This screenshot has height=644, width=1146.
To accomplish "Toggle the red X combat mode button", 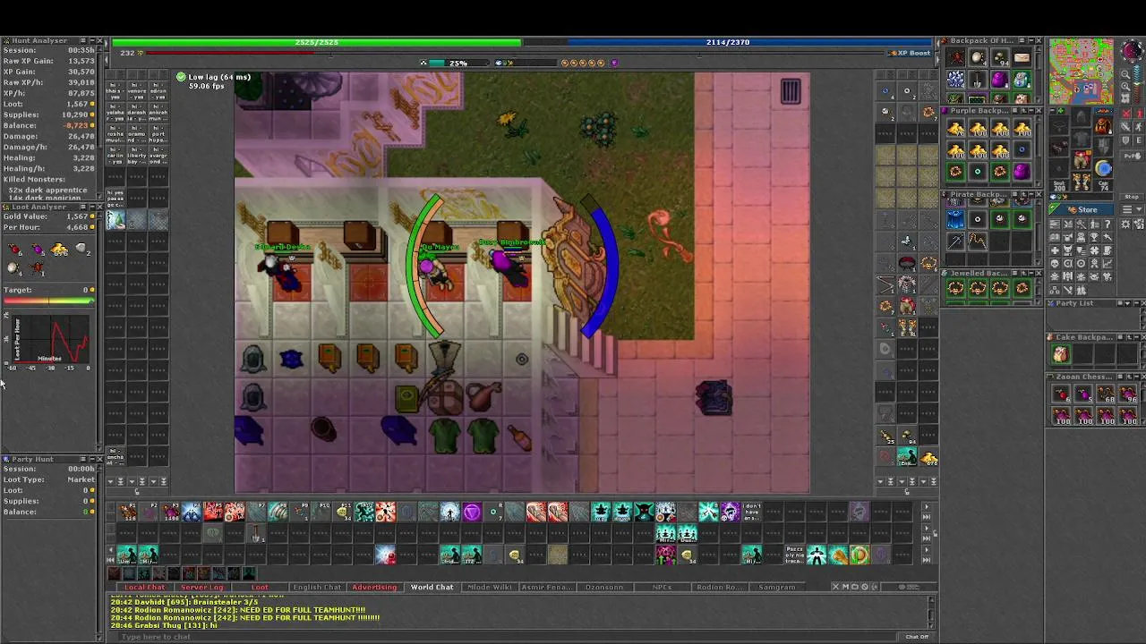I will tap(1126, 113).
